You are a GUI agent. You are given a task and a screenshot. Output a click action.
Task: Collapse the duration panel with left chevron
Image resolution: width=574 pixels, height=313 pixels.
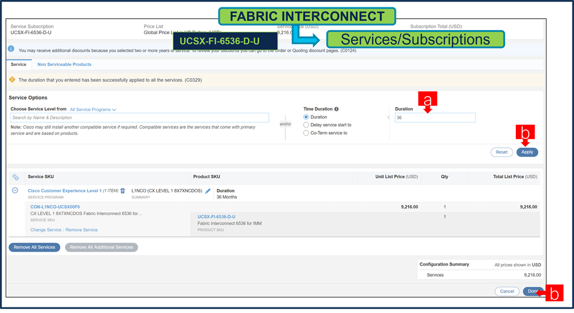pyautogui.click(x=388, y=117)
